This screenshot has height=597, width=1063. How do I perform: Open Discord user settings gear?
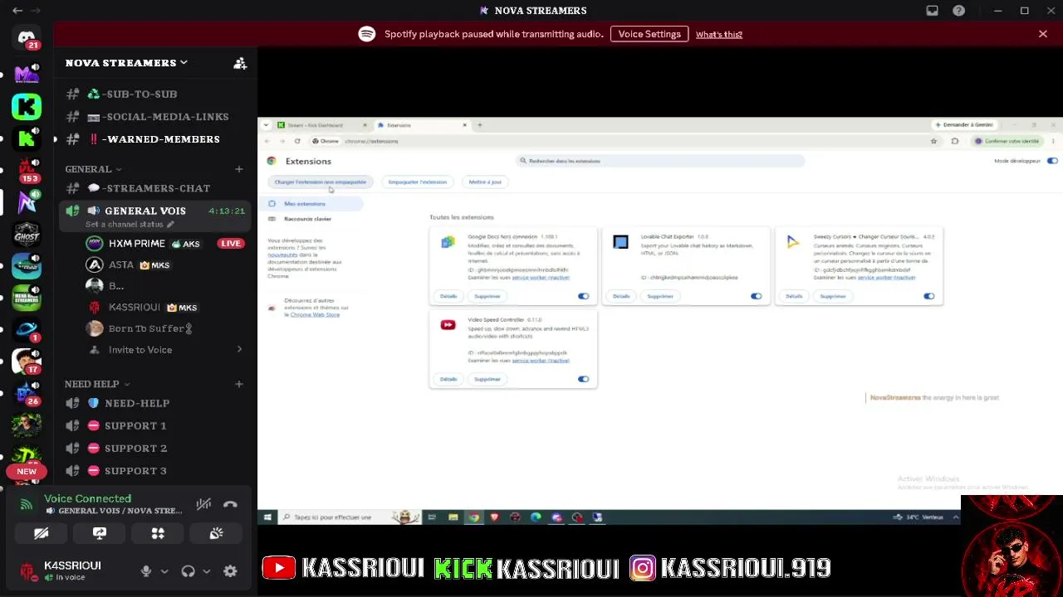tap(230, 570)
